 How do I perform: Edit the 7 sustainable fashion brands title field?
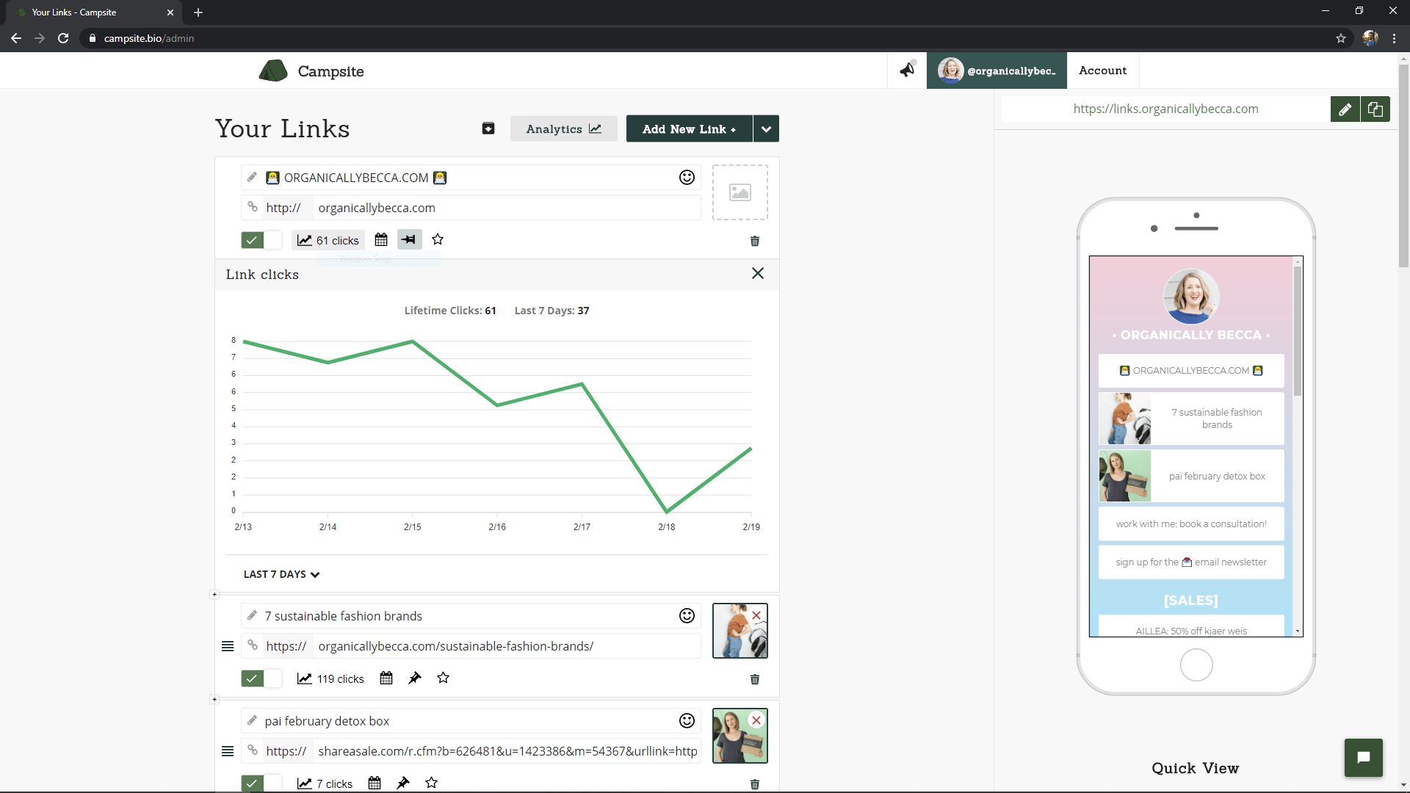[x=470, y=615]
